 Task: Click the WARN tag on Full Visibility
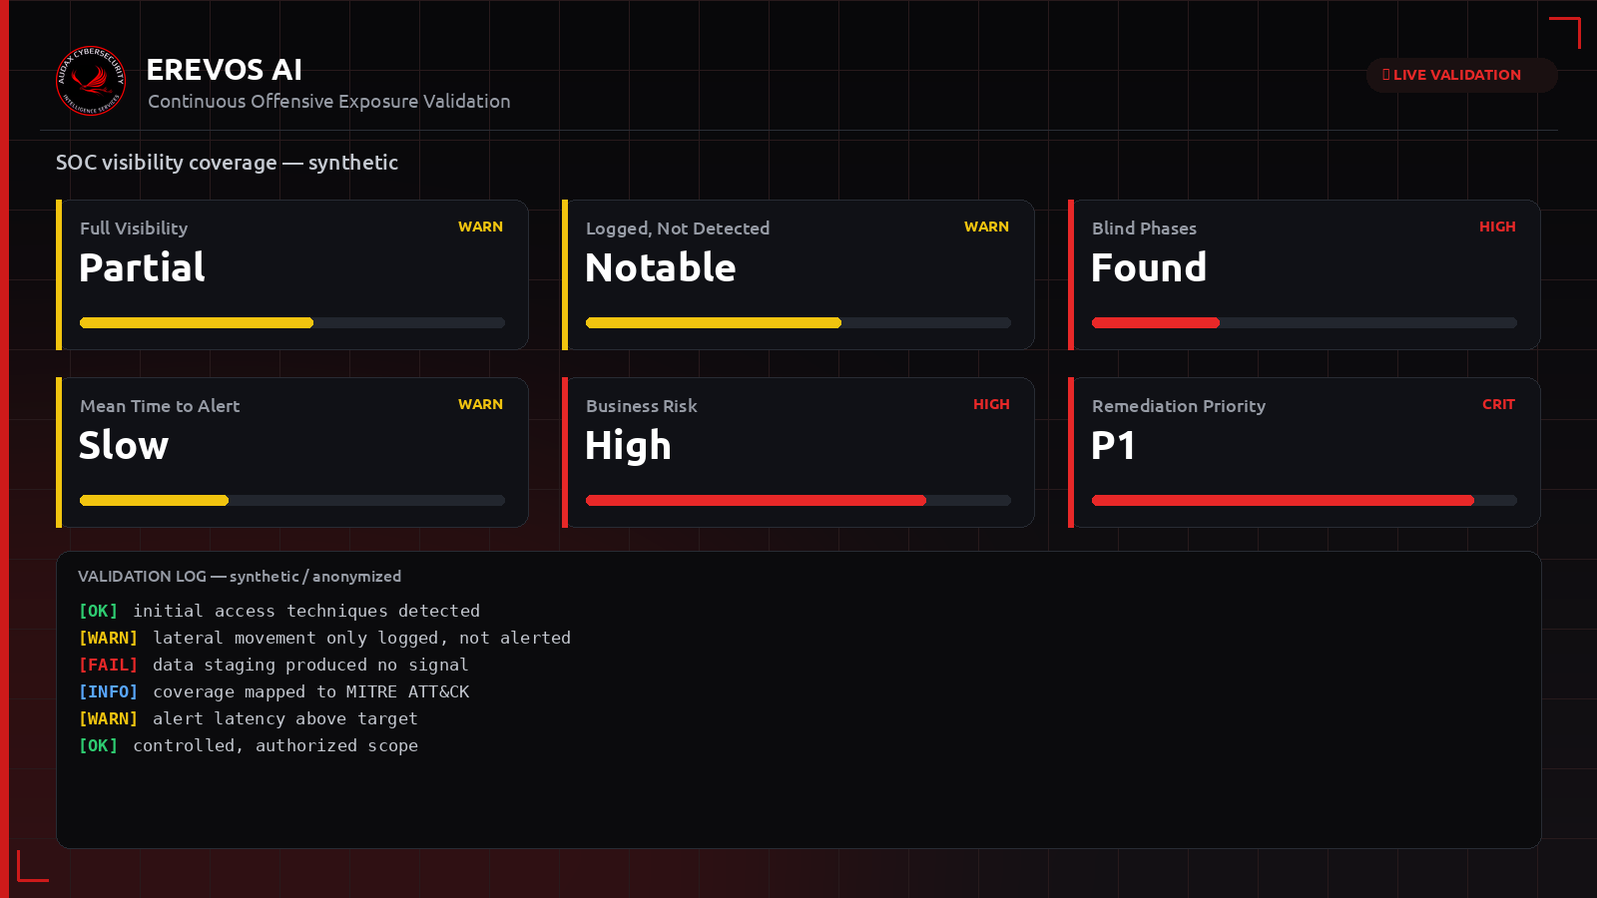[480, 226]
